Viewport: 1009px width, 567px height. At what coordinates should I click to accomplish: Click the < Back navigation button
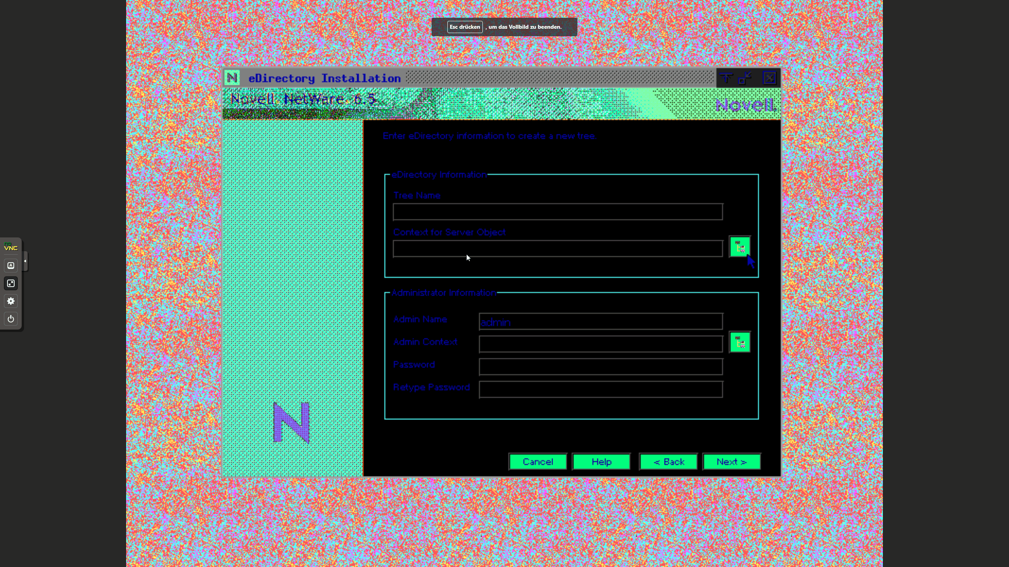pyautogui.click(x=667, y=462)
